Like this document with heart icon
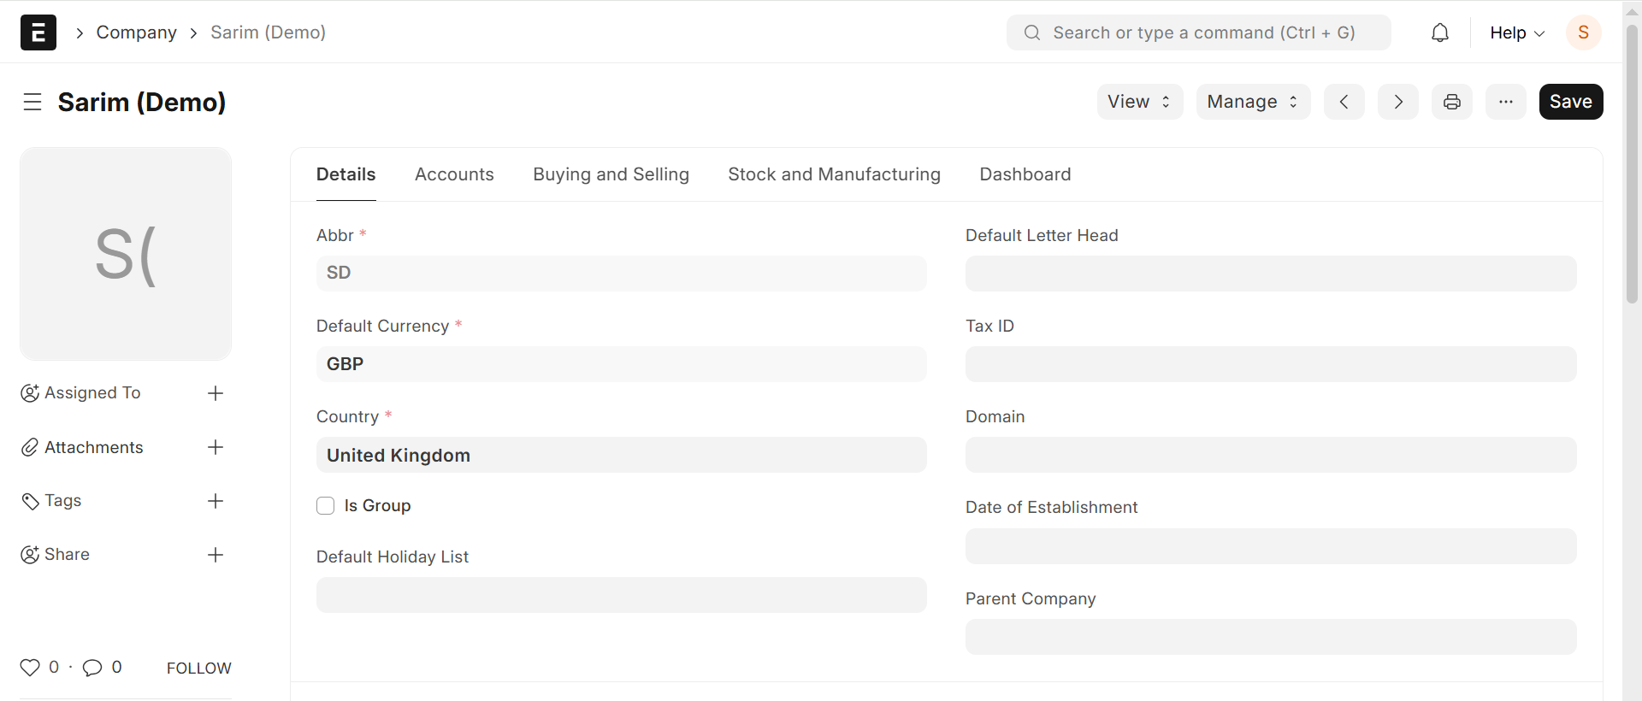Image resolution: width=1642 pixels, height=701 pixels. 30,668
